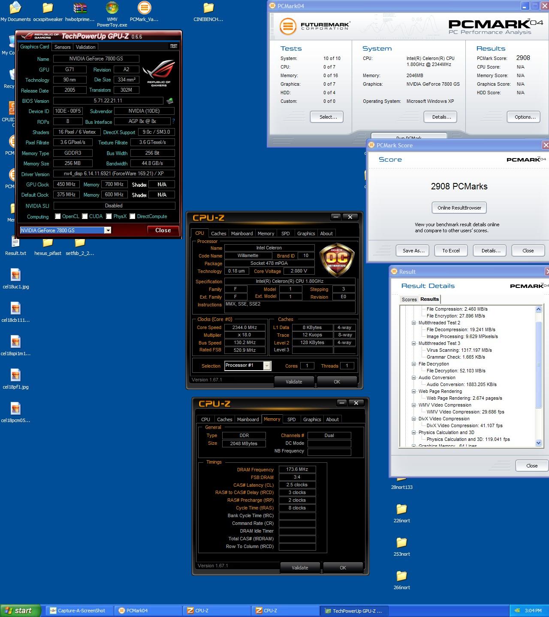
Task: Enable the PhysX checkbox in GPU-Z
Action: [109, 216]
